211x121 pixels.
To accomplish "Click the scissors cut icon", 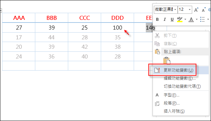I will (157, 36).
